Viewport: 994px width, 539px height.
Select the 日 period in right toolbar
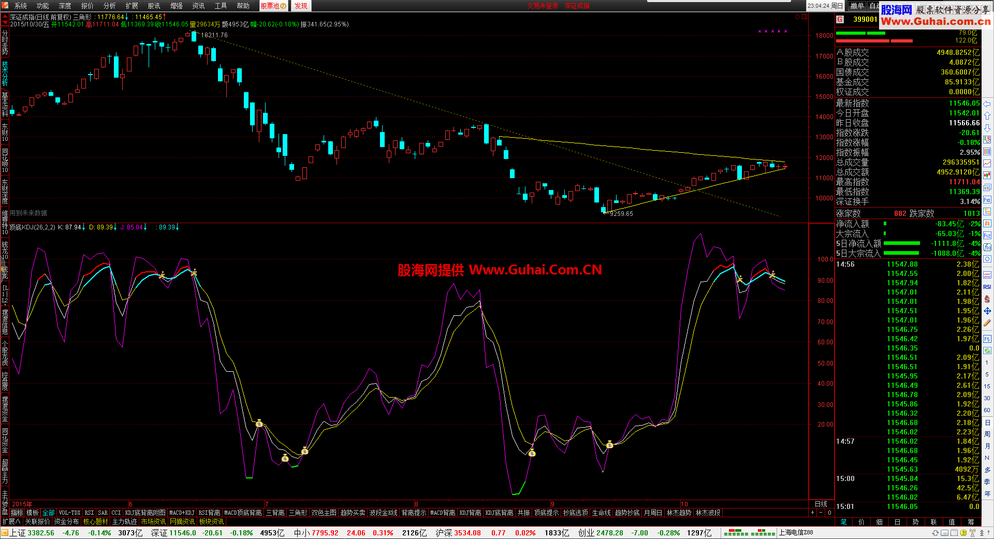[987, 423]
